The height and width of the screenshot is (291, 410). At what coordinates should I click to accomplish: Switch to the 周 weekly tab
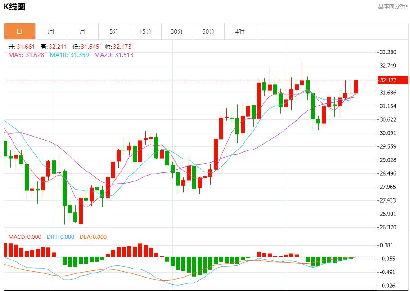pyautogui.click(x=51, y=31)
